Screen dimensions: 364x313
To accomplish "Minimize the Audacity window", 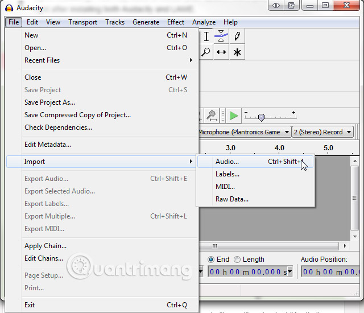I will pyautogui.click(x=310, y=5).
